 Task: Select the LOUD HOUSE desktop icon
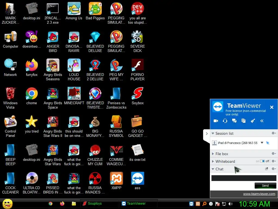pos(74,70)
